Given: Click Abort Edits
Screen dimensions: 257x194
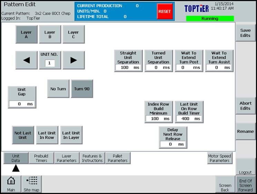Looking at the screenshot, I should [245, 106].
